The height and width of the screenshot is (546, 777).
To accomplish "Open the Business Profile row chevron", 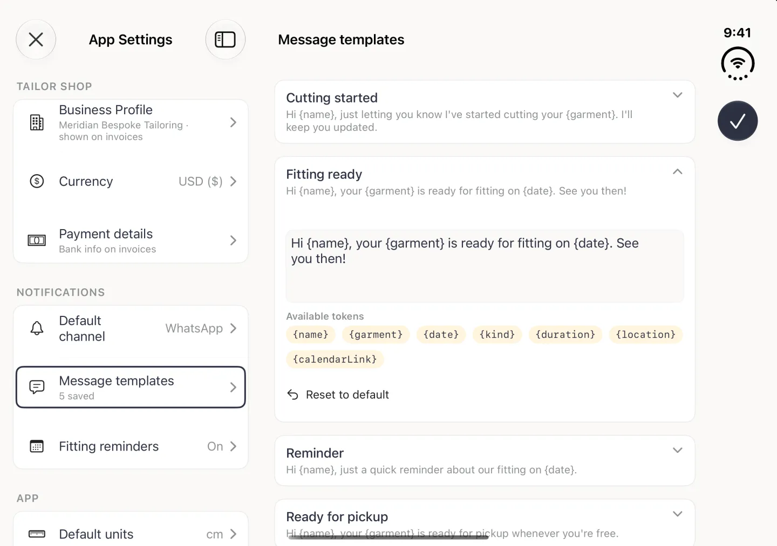I will [233, 122].
